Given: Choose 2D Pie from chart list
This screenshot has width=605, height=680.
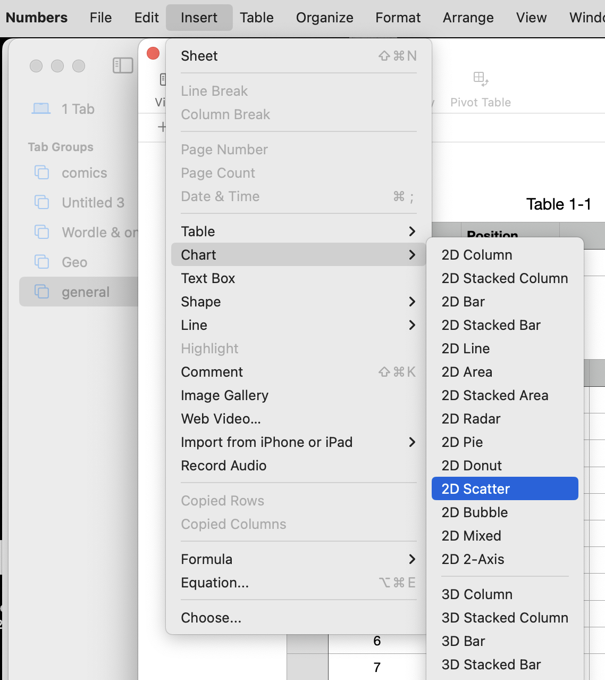Looking at the screenshot, I should [462, 442].
